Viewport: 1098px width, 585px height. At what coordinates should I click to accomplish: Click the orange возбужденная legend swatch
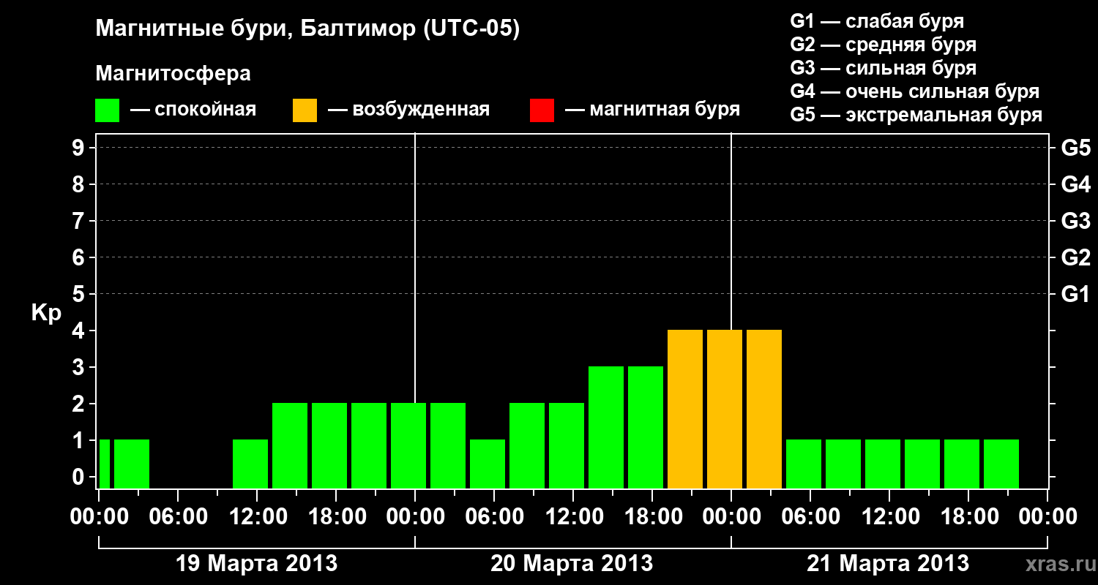[305, 110]
